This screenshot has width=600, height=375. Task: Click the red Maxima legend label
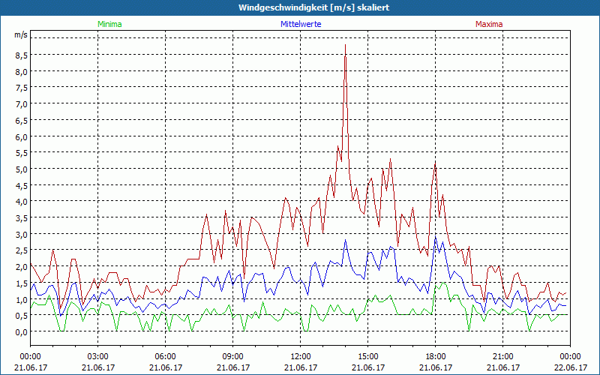(489, 24)
